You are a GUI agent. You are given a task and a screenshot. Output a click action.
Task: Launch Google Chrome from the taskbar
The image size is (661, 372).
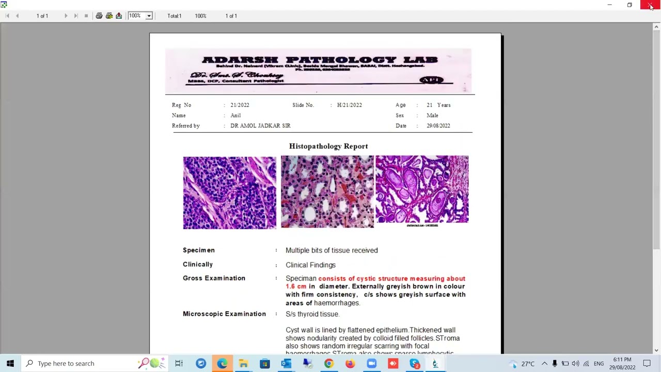pyautogui.click(x=328, y=363)
